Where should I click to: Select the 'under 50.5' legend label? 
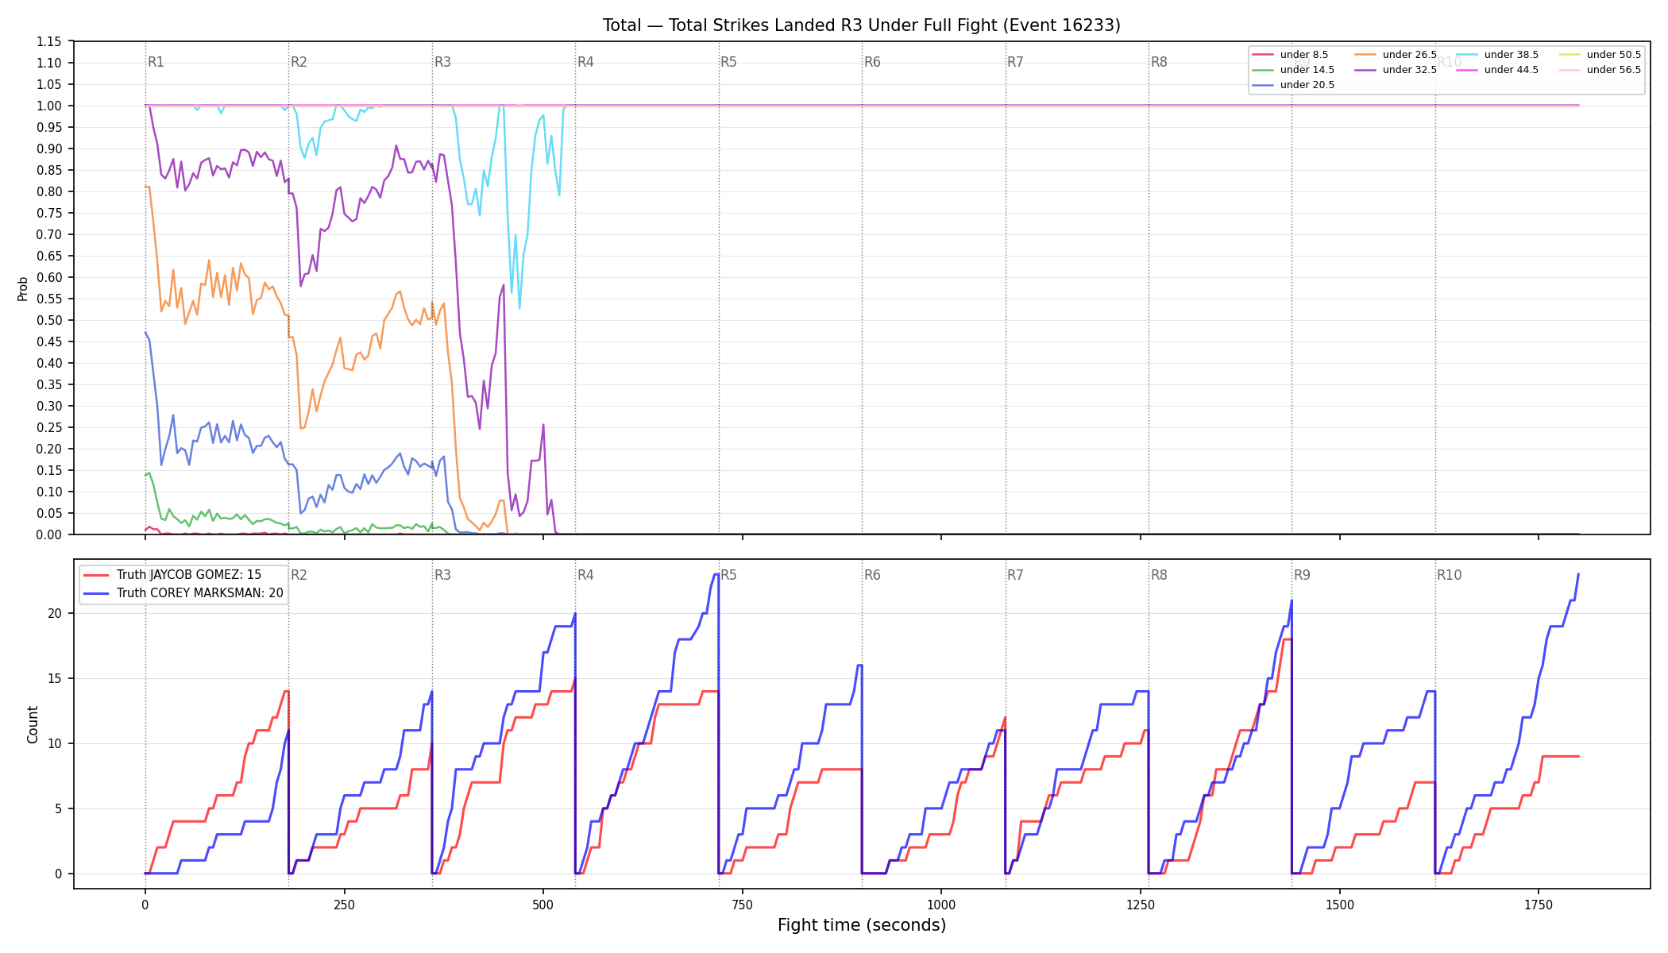pyautogui.click(x=1613, y=55)
